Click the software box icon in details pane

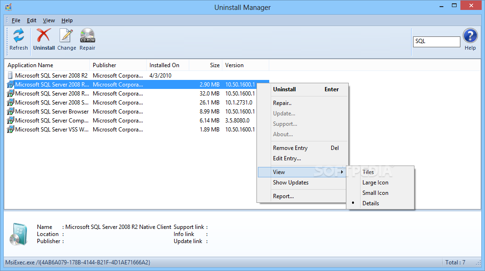18,234
